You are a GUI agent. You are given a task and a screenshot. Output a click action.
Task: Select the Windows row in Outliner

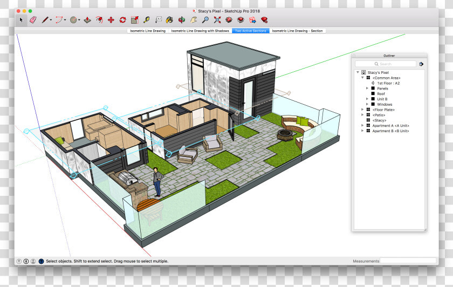[x=385, y=104]
